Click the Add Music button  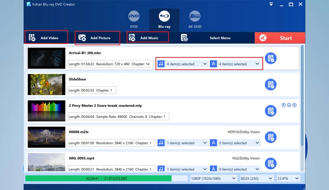[148, 38]
